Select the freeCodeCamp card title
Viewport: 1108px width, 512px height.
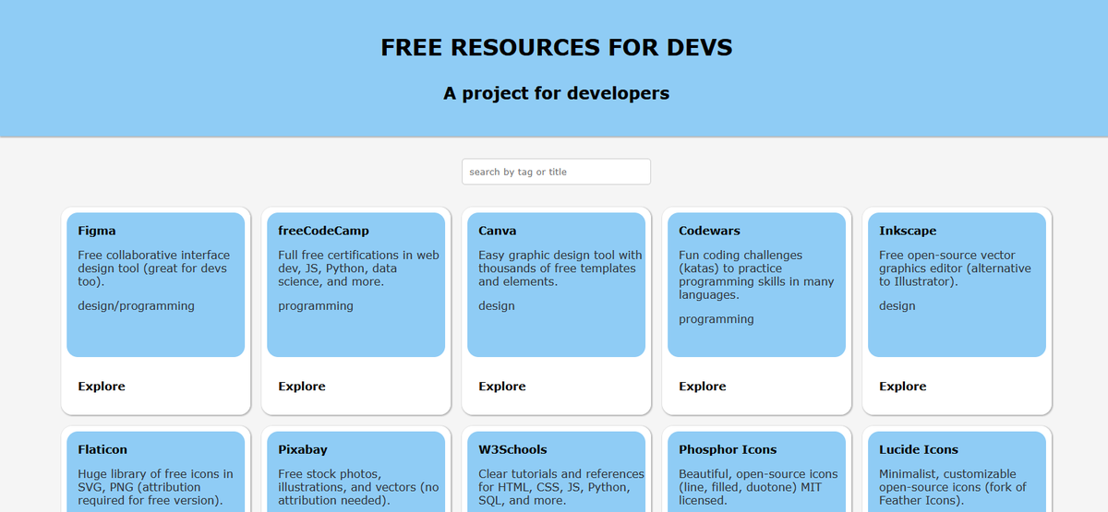(323, 231)
